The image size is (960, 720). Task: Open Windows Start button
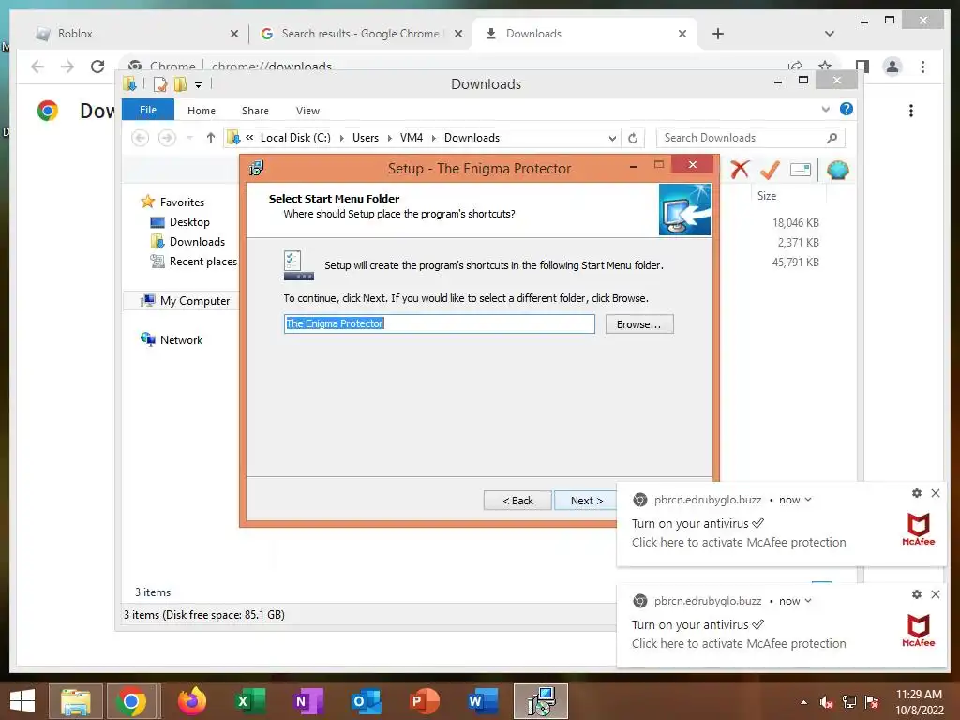click(22, 701)
